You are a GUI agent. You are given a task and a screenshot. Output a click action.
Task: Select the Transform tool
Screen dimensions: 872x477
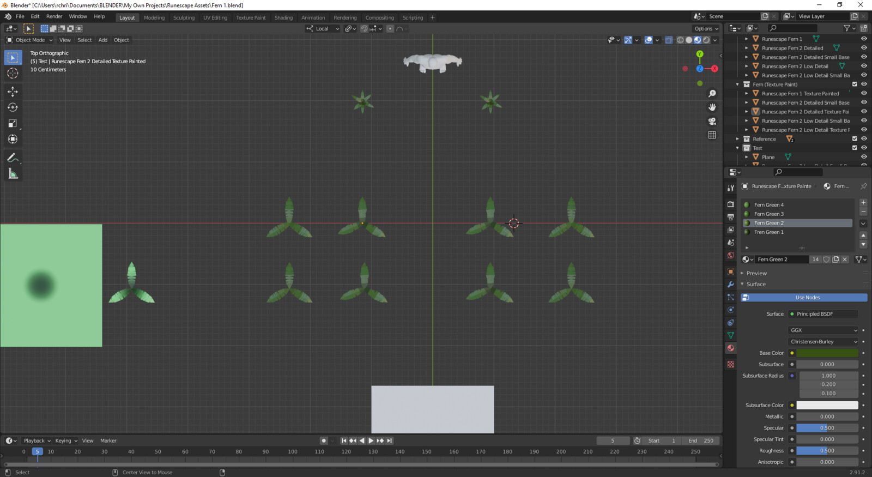click(13, 139)
